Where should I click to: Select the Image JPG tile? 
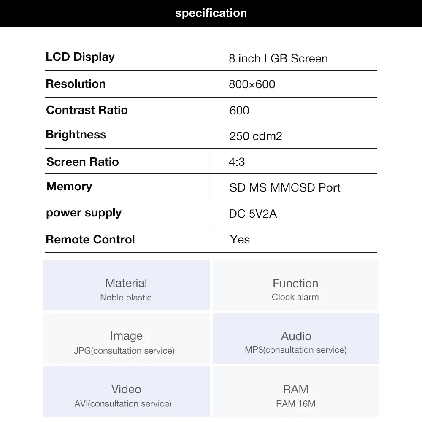pos(126,338)
